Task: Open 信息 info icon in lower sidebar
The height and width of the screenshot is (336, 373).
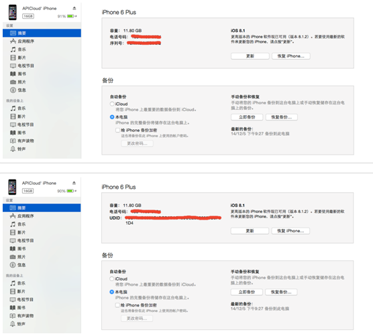Action: 13,265
